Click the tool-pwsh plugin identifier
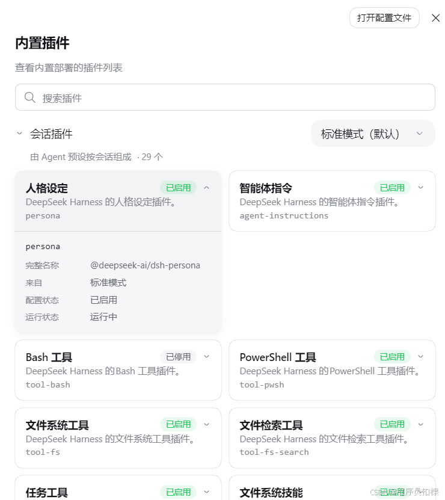The height and width of the screenshot is (500, 445). (x=262, y=385)
